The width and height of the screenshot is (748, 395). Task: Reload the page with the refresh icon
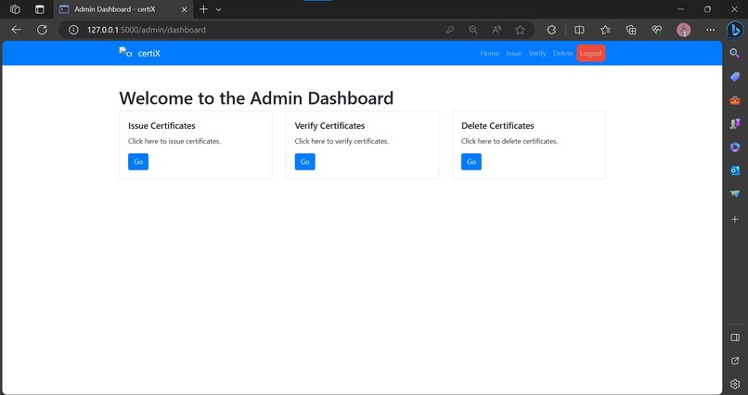point(42,30)
